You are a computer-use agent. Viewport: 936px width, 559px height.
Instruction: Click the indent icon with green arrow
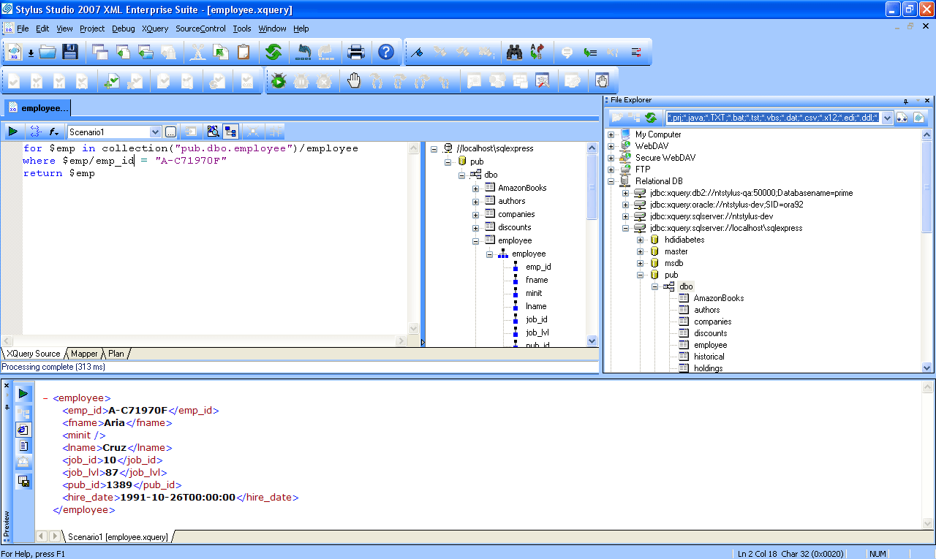pos(589,52)
